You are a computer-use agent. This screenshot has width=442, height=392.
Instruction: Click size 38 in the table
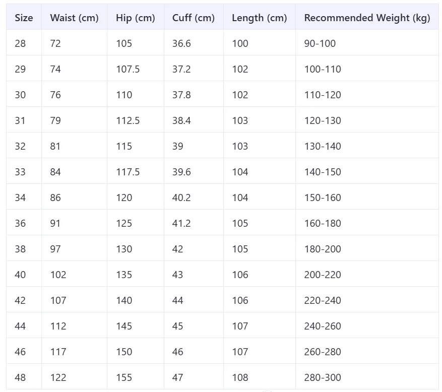click(20, 249)
